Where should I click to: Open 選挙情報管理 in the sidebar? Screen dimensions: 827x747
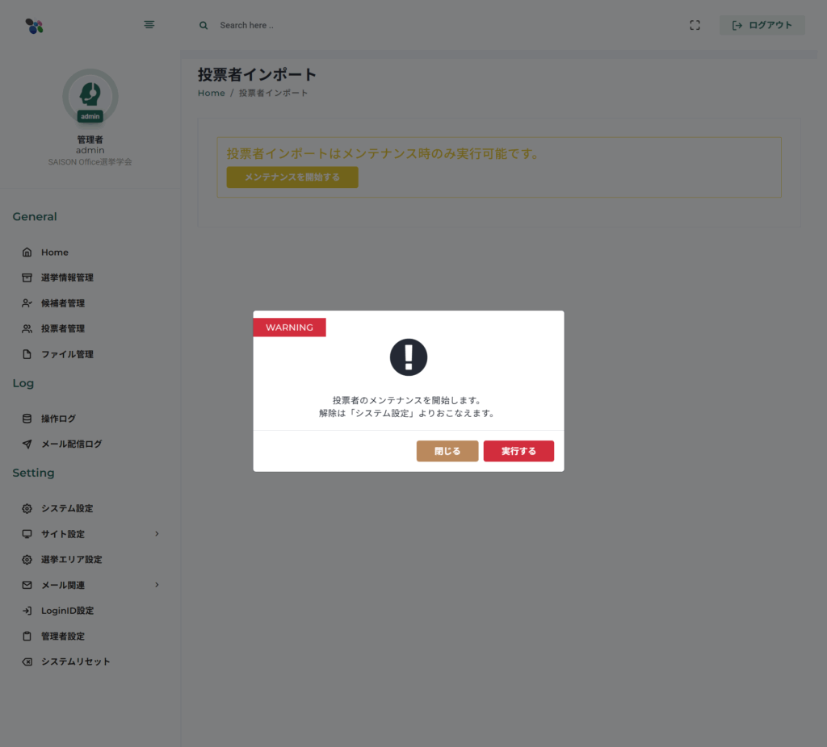pyautogui.click(x=67, y=278)
